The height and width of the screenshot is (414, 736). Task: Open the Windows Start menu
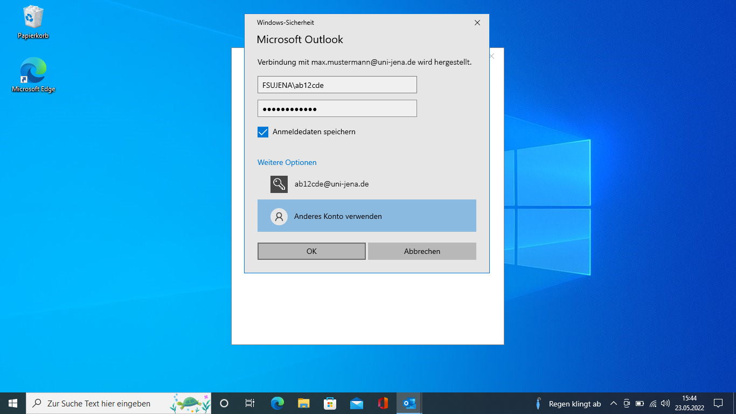tap(13, 403)
